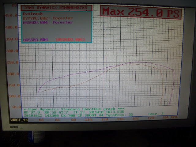Screen dimensions: 196x147
Task: Click the RR:010 value
Action: 96,112
